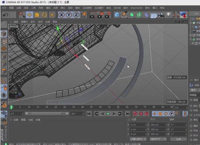The image size is (200, 145).
Task: Switch to Texture mode checkered cube
Action: pos(4,41)
